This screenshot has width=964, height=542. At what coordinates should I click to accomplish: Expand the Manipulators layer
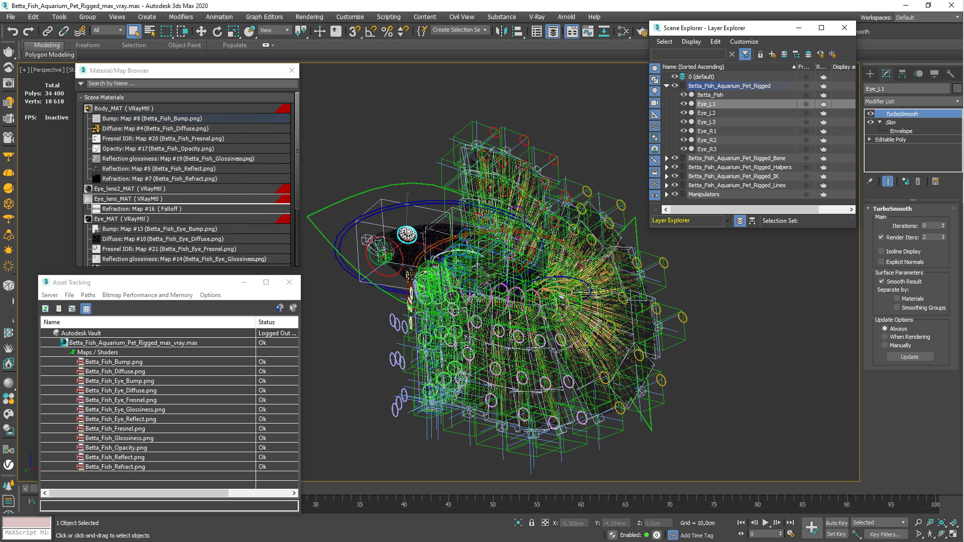click(667, 194)
